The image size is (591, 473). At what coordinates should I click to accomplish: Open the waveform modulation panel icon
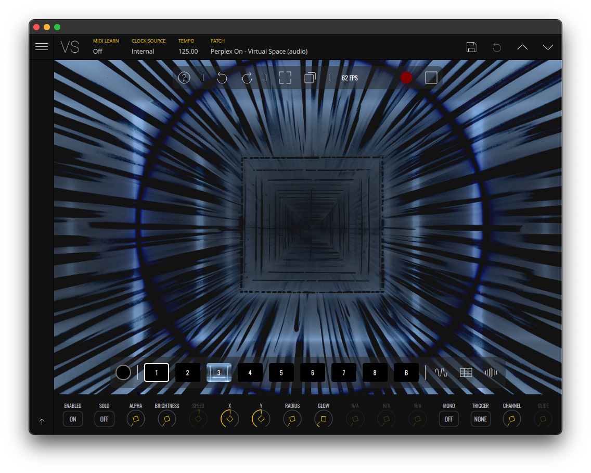441,372
